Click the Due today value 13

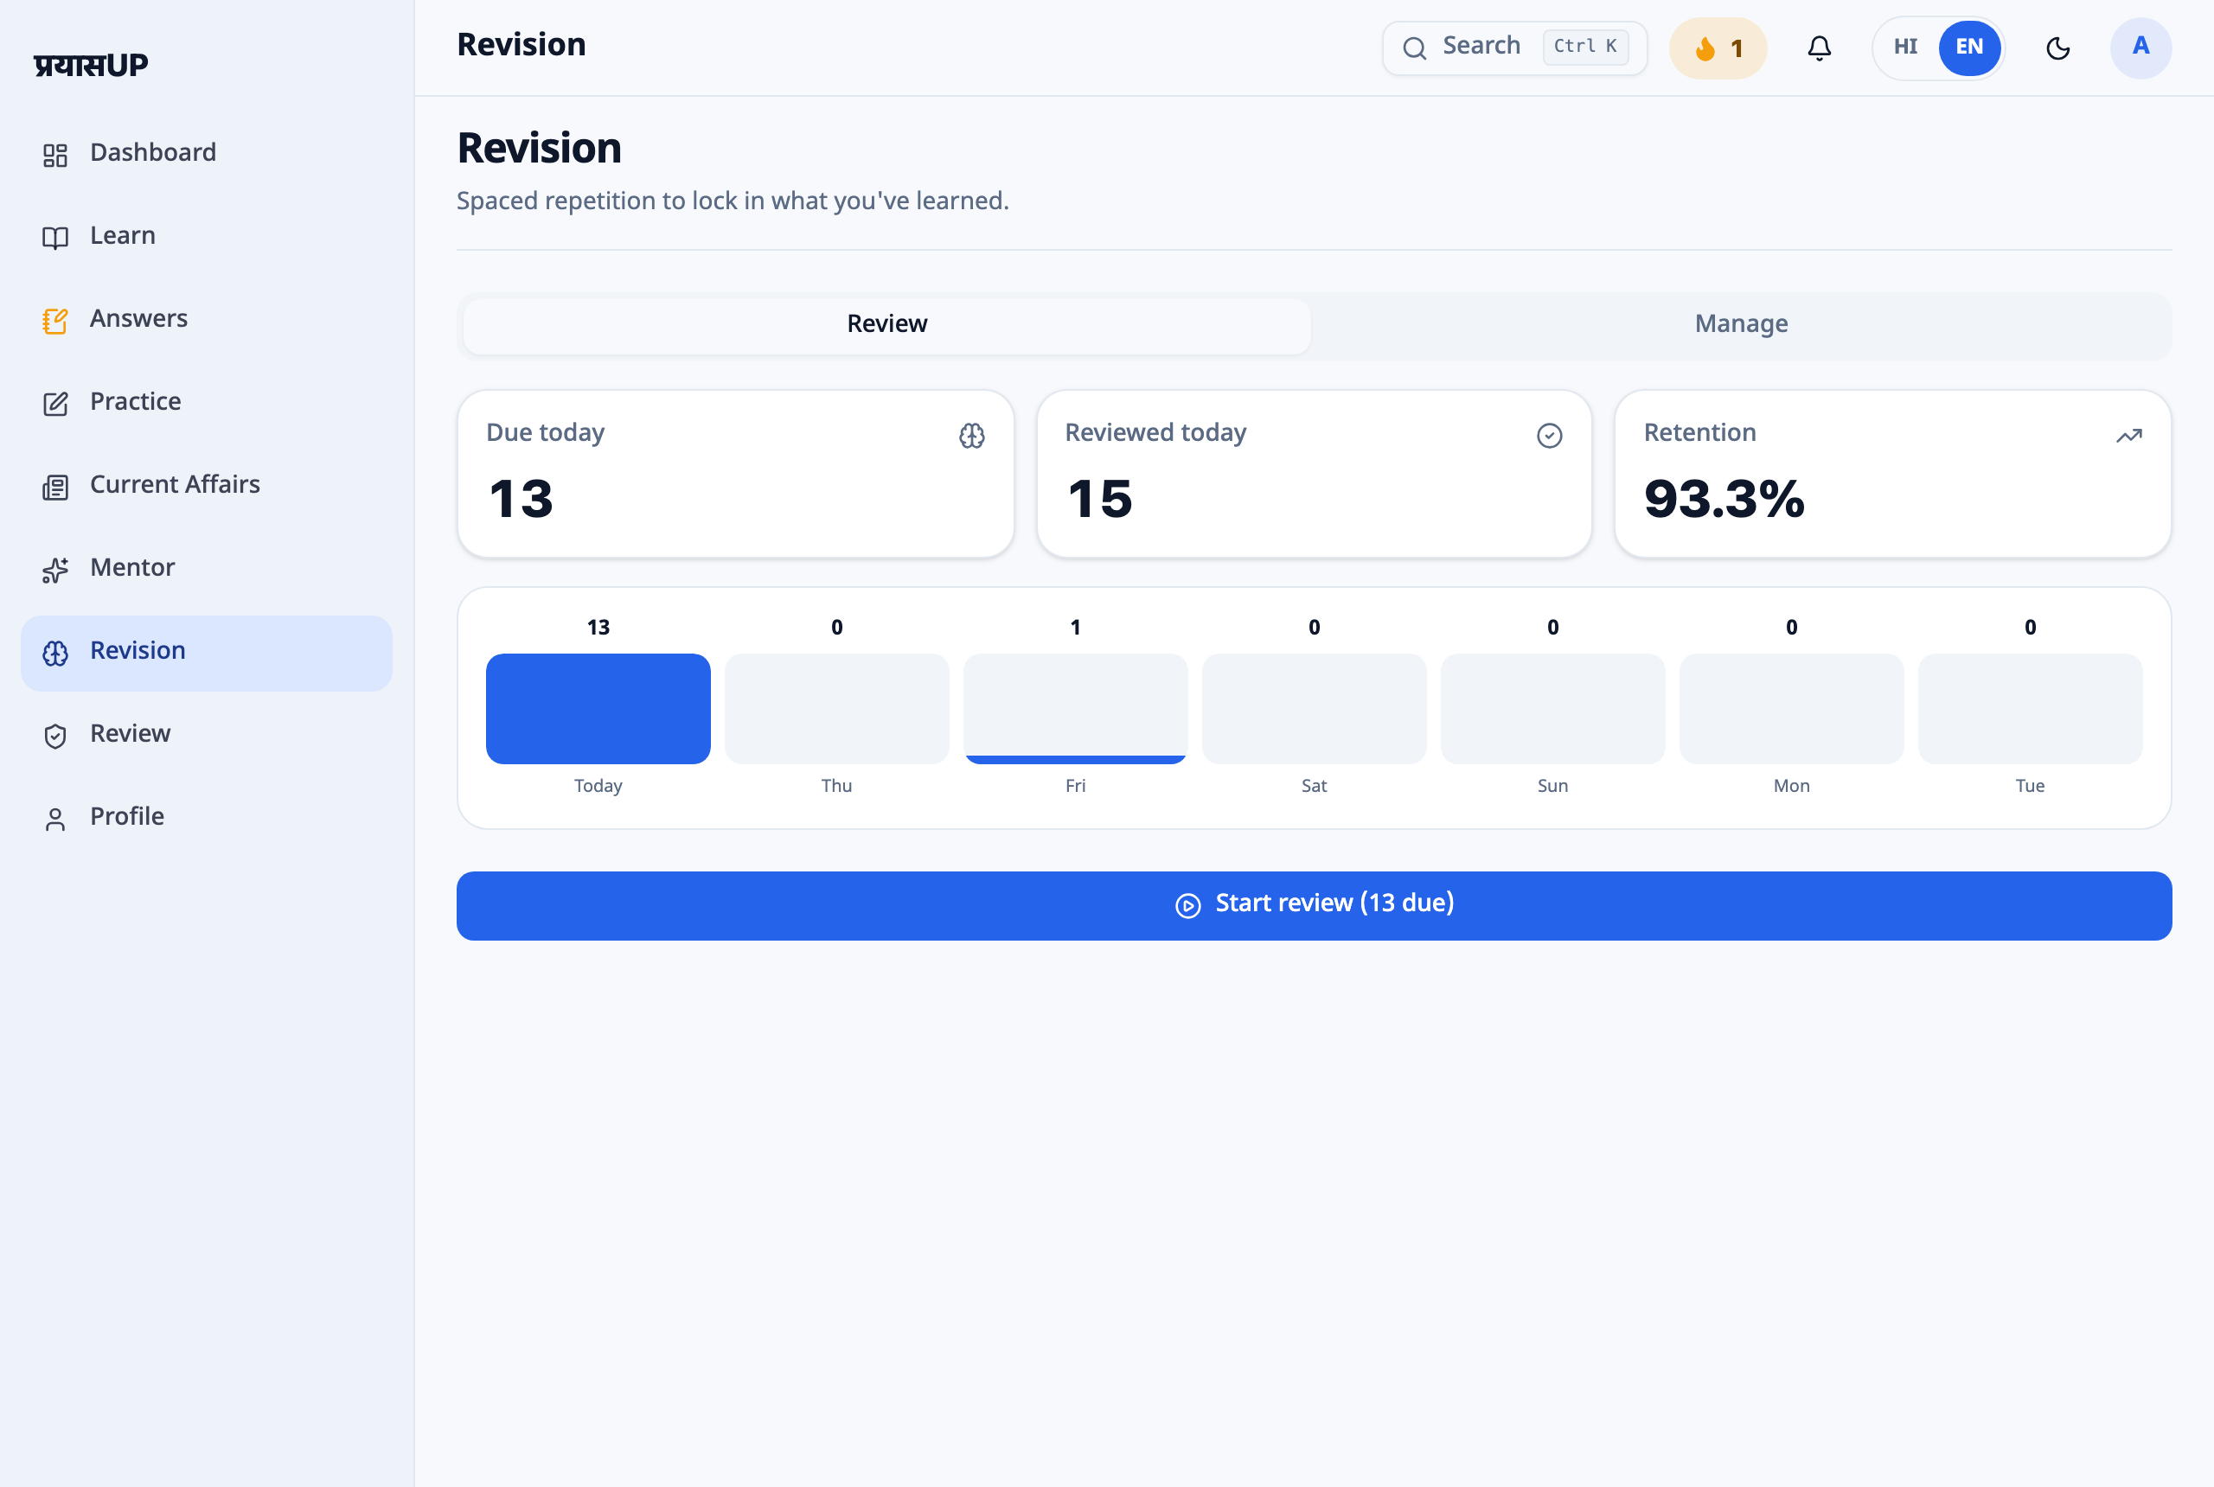(x=521, y=499)
